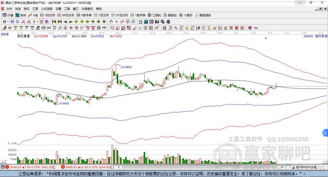Viewport: 328px width, 177px height.
Task: Open the 文件 menu
Action: coord(9,9)
